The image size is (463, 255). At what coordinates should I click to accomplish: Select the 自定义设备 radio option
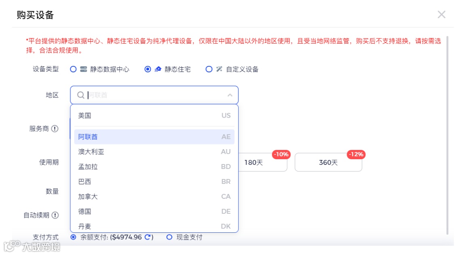point(209,69)
